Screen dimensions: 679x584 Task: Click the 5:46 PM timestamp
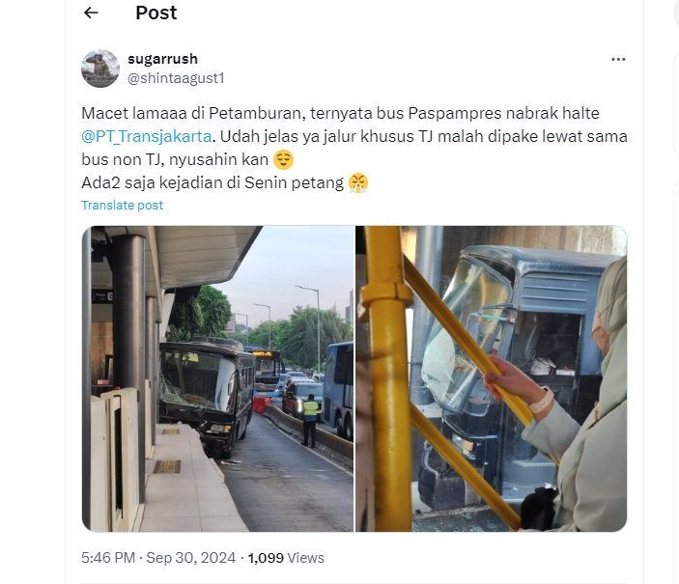pos(108,558)
